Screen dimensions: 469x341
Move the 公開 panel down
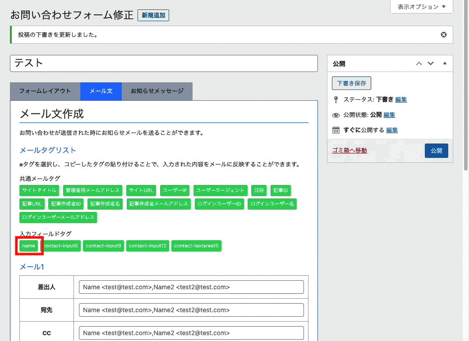point(431,64)
